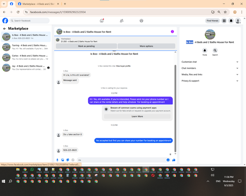The width and height of the screenshot is (246, 196).
Task: Click the chat header listing thumbnail
Action: 59,32
